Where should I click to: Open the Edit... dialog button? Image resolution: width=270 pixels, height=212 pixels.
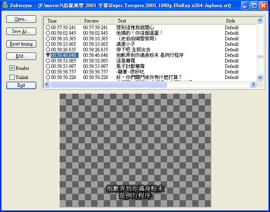21,56
